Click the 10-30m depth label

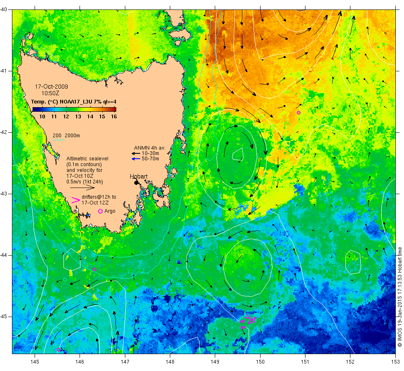(150, 153)
